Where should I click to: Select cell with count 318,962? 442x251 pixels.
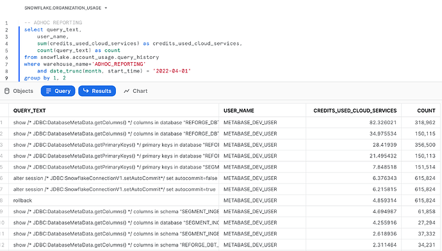coord(421,122)
